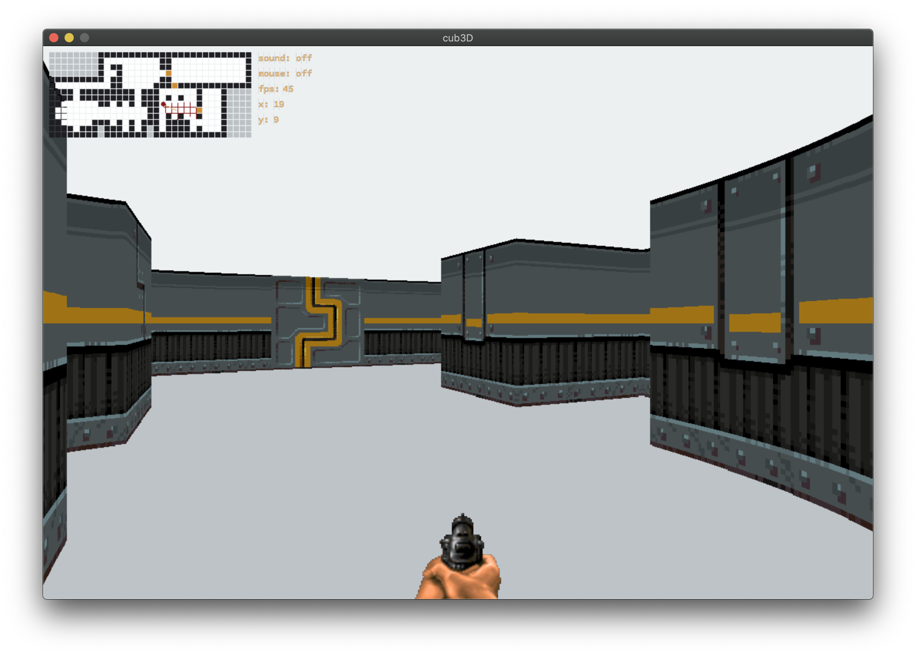Click the 'y: 9' coordinate readout
The width and height of the screenshot is (916, 656).
[x=268, y=119]
